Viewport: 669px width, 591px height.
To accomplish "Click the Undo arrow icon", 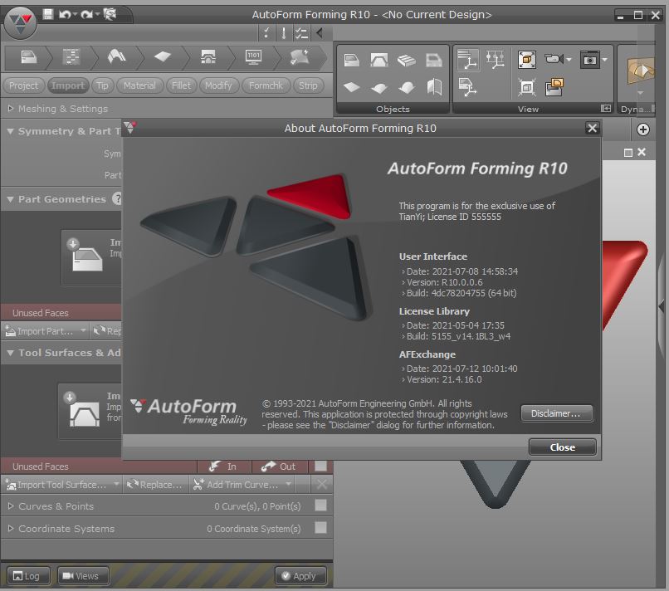I will pyautogui.click(x=65, y=15).
